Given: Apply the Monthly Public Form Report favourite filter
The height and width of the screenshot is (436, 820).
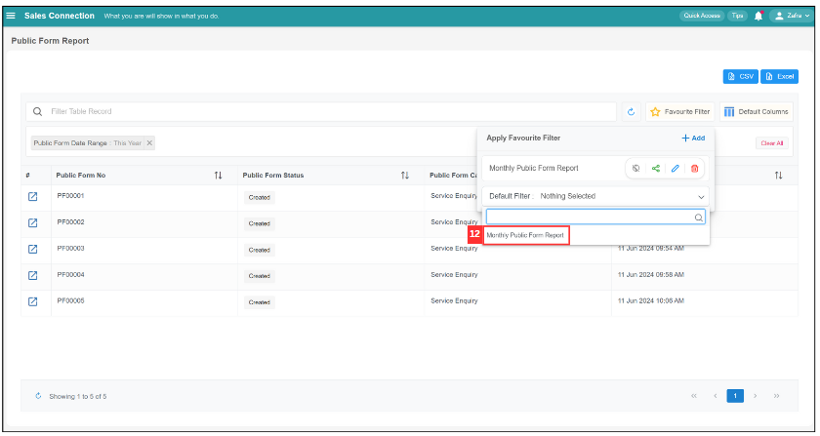Looking at the screenshot, I should [x=534, y=169].
